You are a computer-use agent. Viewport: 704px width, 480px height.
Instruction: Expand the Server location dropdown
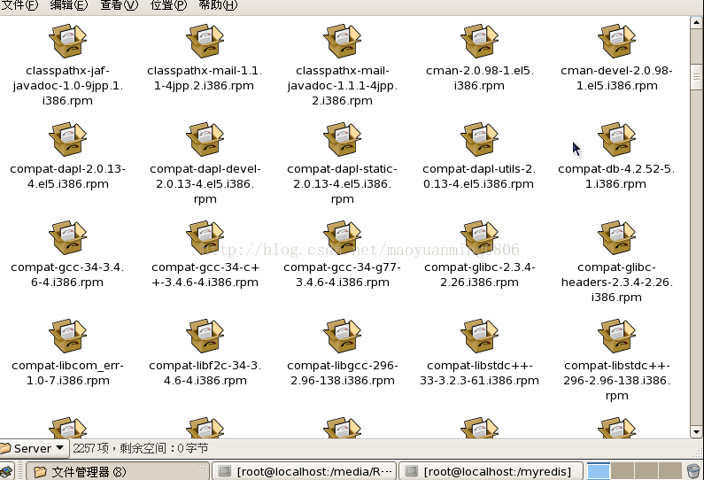(34, 448)
